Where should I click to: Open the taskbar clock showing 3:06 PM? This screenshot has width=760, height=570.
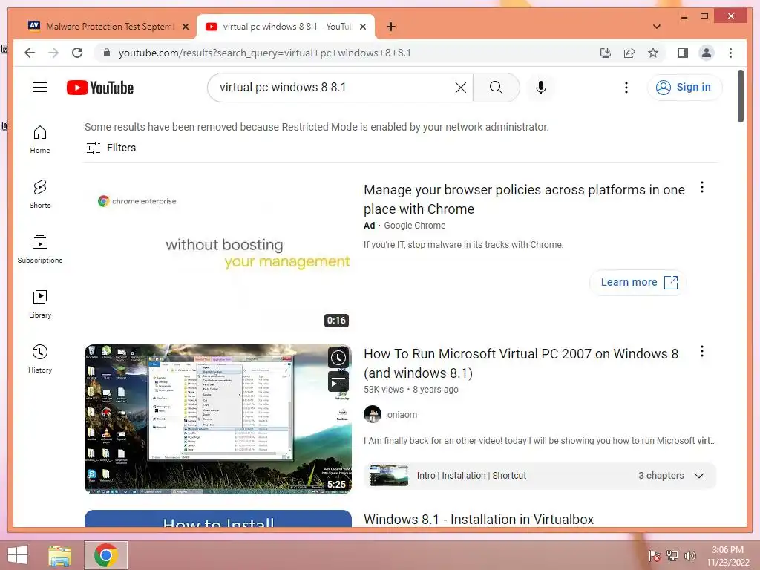727,555
